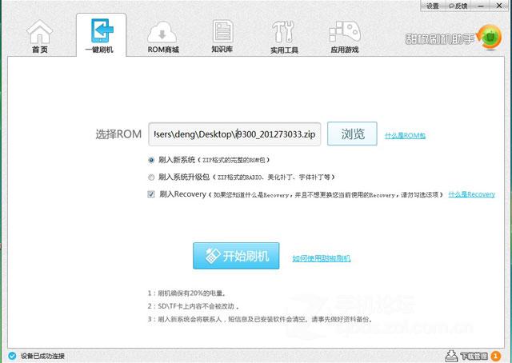Click note 刷机确保有20%的电量

(186, 293)
